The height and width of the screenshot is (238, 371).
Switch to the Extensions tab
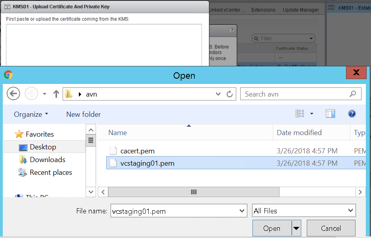[263, 10]
